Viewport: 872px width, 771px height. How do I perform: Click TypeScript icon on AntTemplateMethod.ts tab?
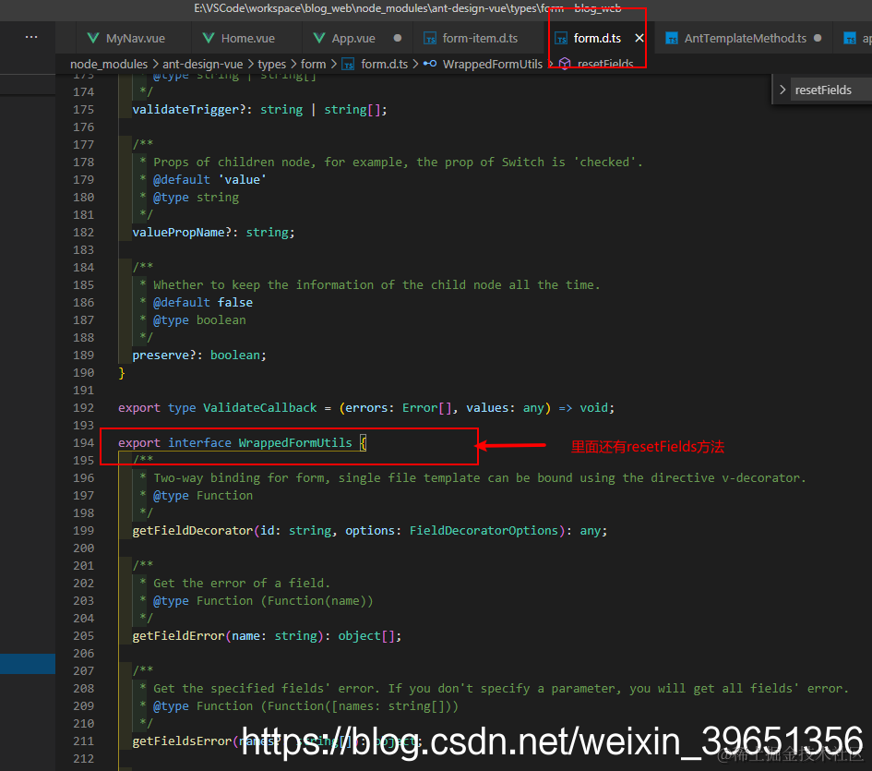(x=672, y=38)
